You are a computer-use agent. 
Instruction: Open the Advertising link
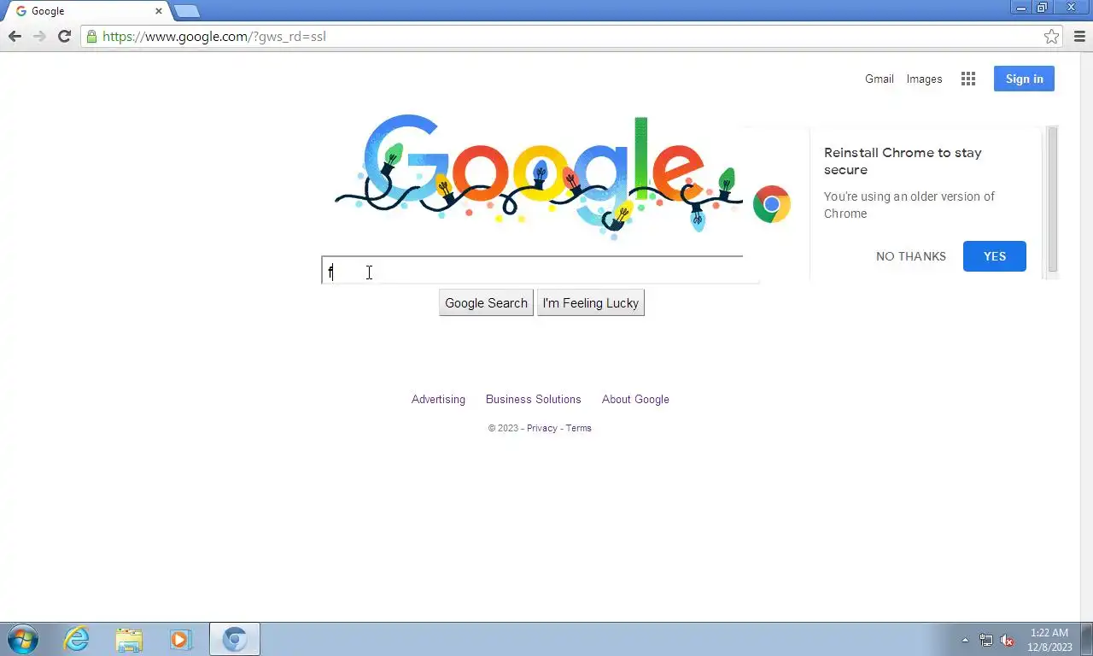[x=438, y=399]
